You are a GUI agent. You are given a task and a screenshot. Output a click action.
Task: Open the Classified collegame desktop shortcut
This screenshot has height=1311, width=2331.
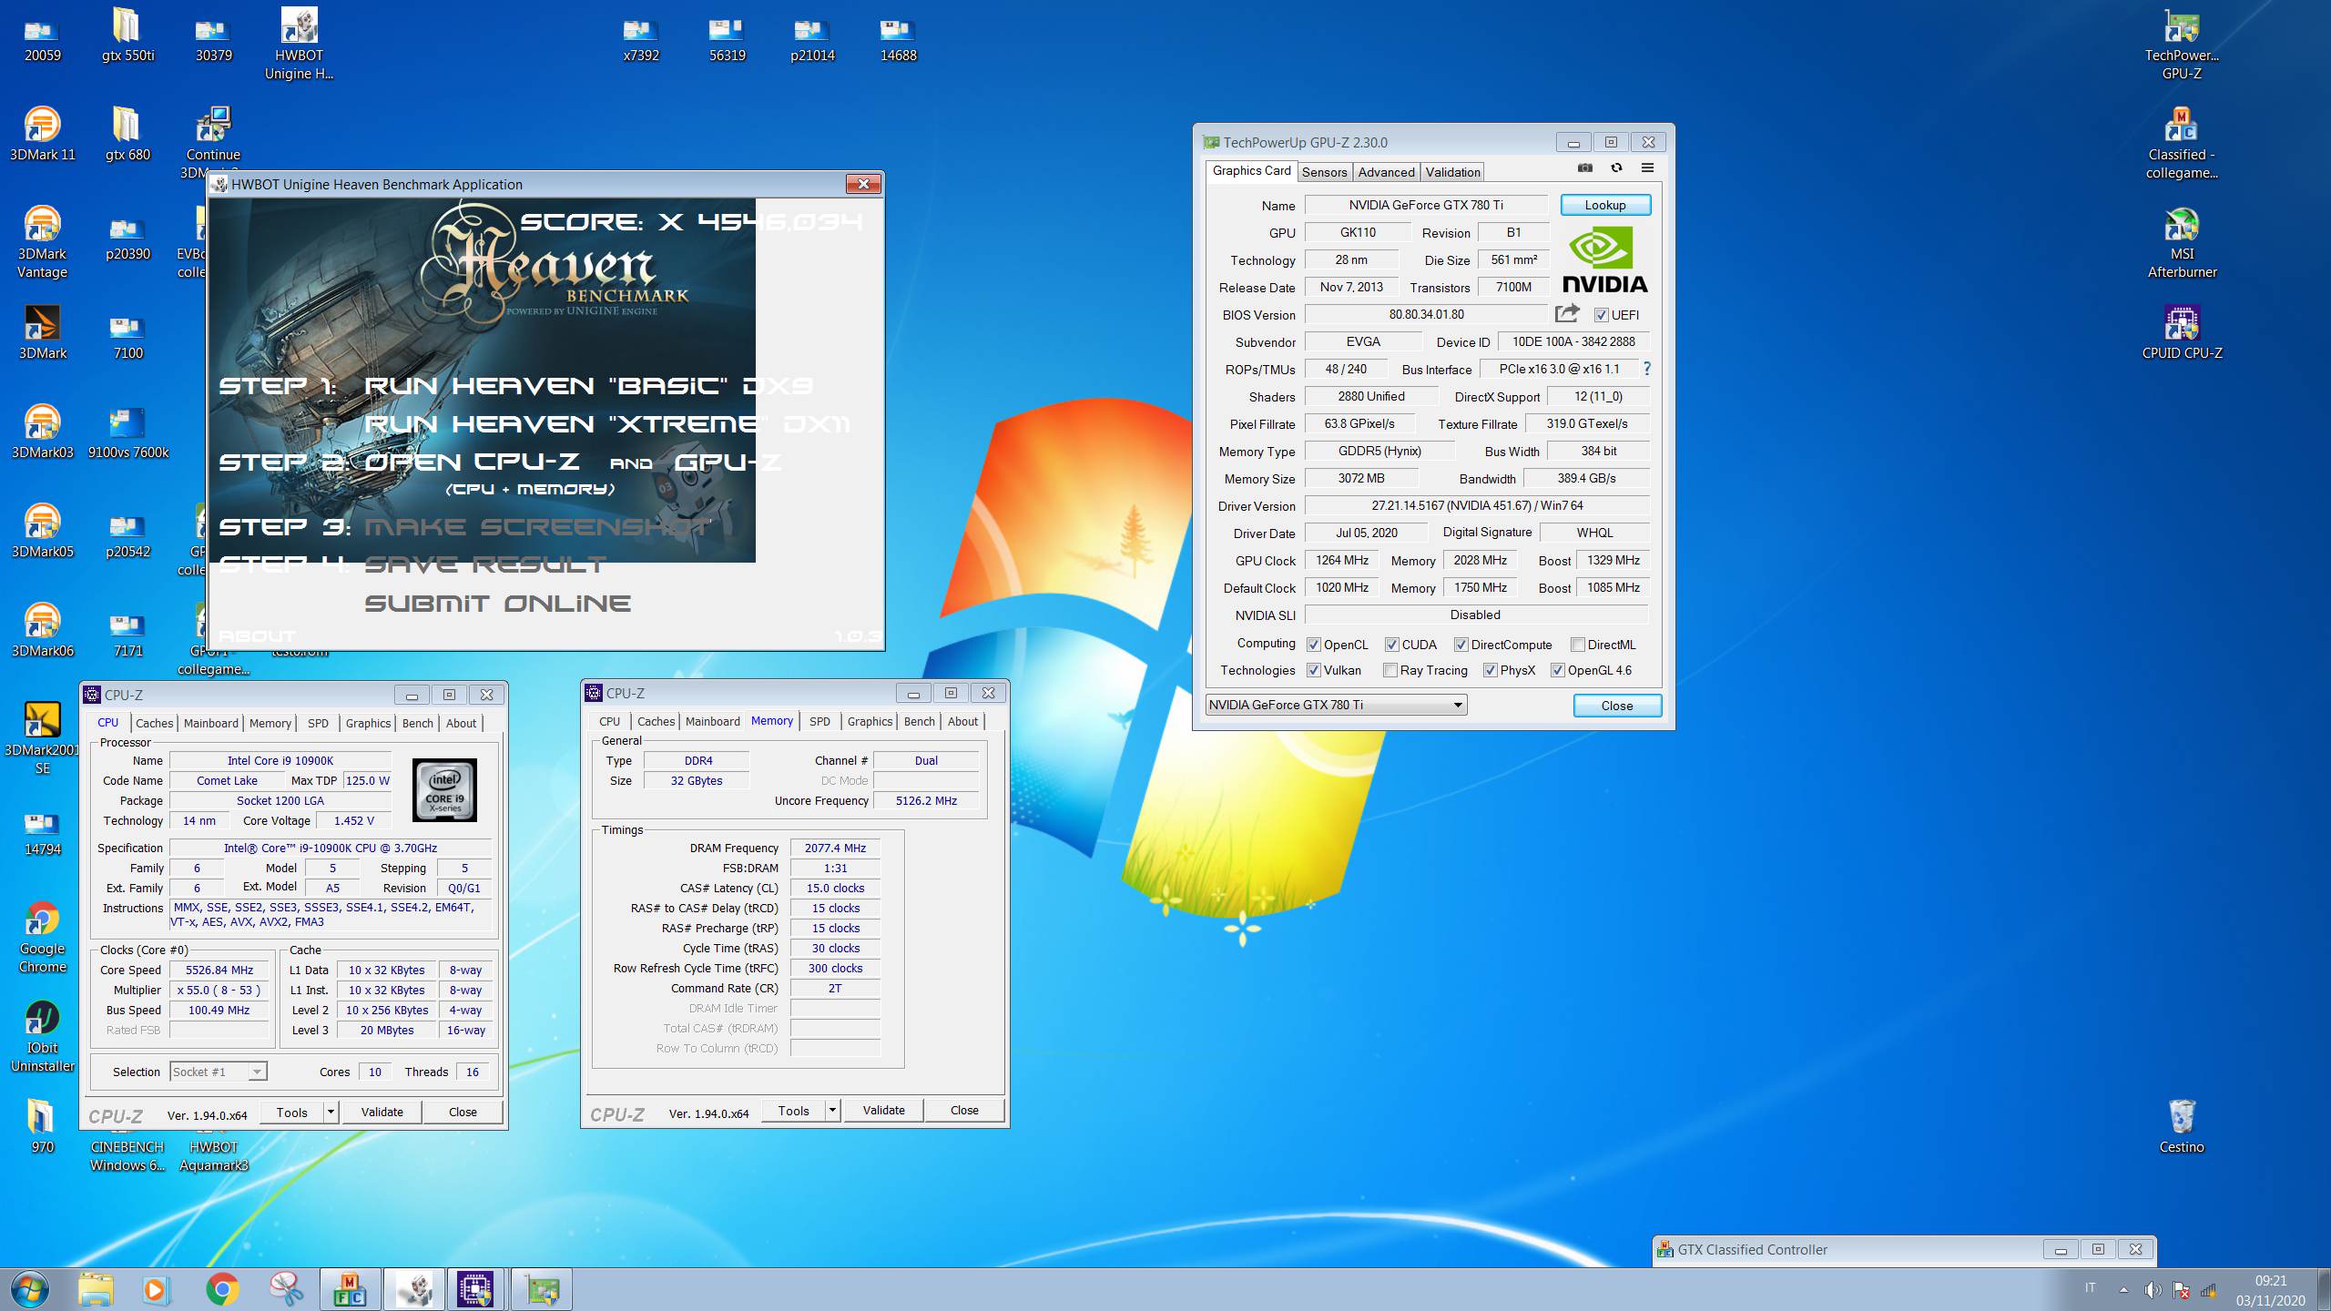pos(2182,144)
